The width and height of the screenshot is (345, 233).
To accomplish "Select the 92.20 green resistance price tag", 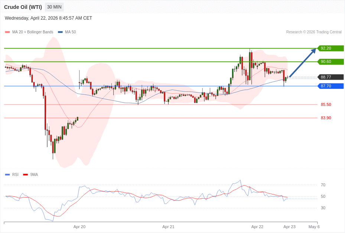I will [331, 48].
